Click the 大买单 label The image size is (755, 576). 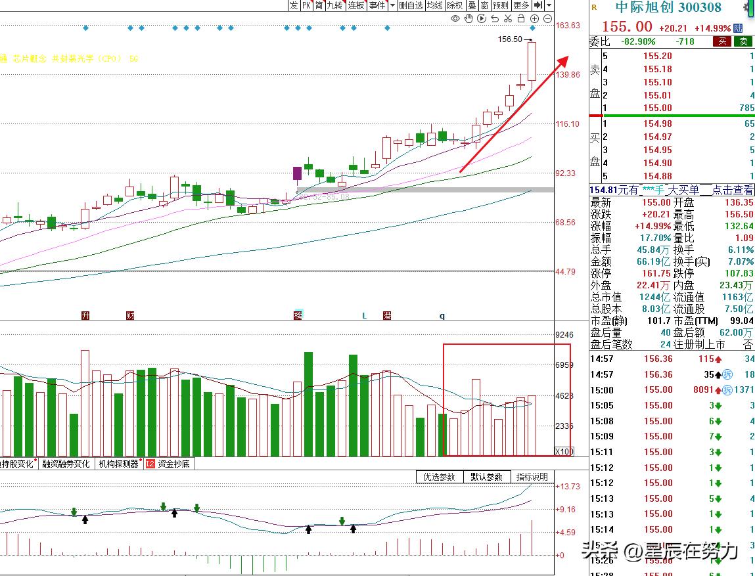683,190
